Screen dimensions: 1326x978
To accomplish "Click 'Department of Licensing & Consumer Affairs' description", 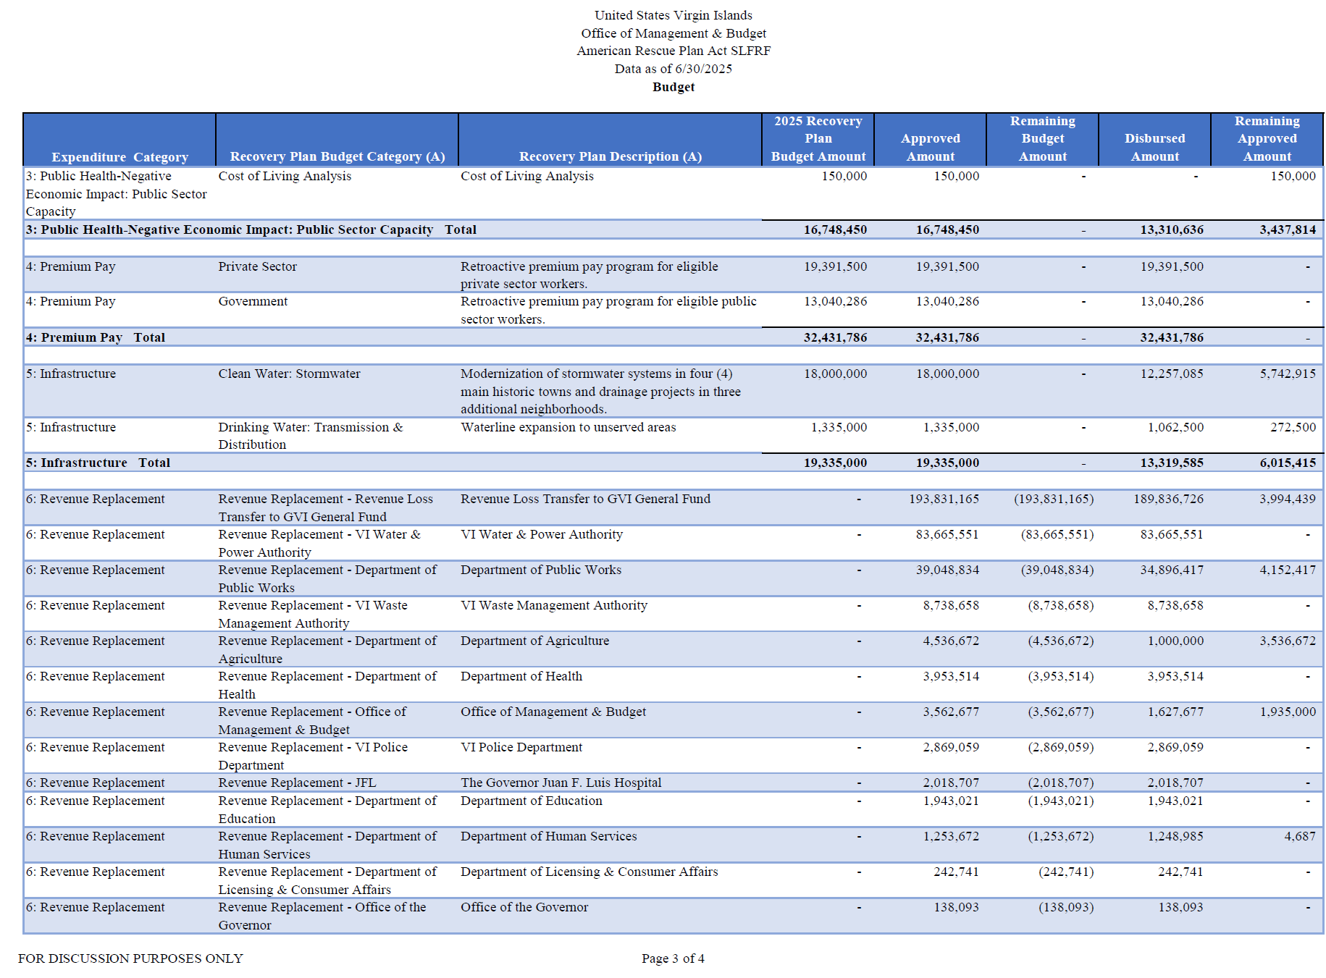I will pyautogui.click(x=589, y=872).
